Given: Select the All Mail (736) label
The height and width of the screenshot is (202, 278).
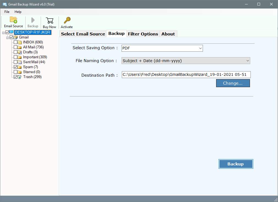Looking at the screenshot, I should (33, 47).
